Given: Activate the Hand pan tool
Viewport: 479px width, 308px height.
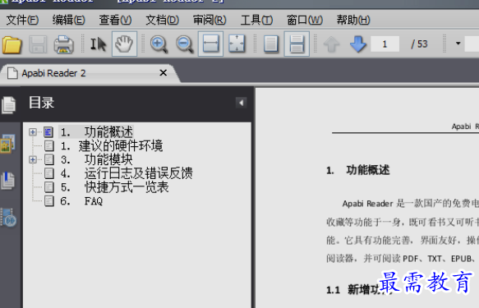Looking at the screenshot, I should (x=124, y=44).
